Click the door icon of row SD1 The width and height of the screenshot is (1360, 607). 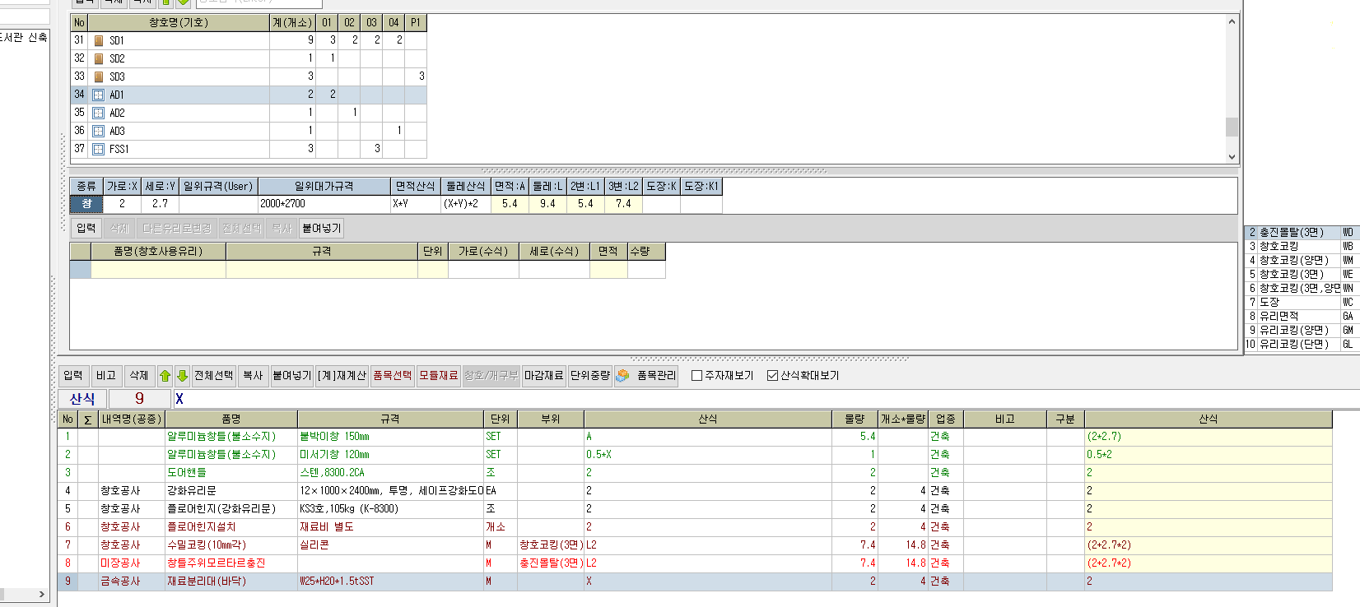point(99,40)
